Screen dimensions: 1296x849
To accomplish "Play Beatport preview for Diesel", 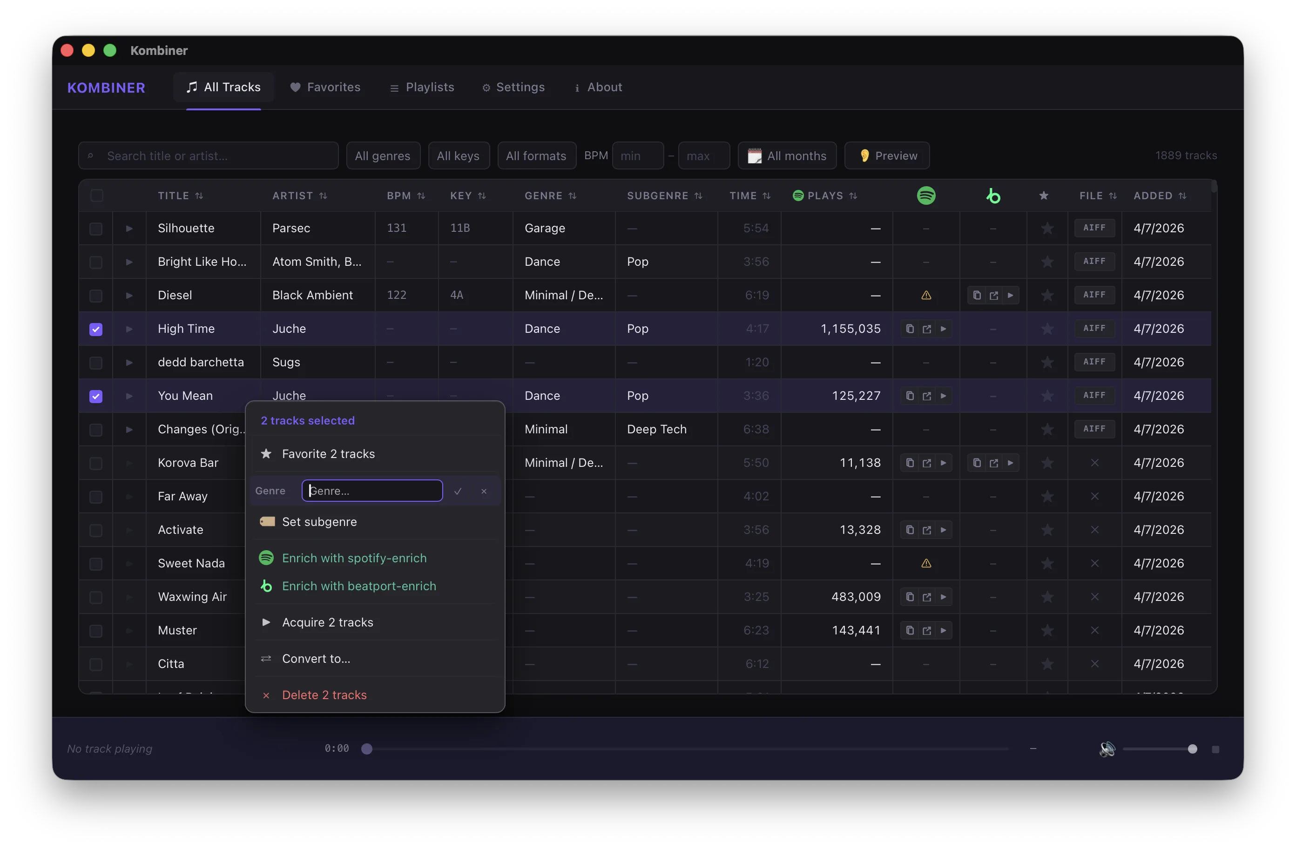I will coord(1010,295).
